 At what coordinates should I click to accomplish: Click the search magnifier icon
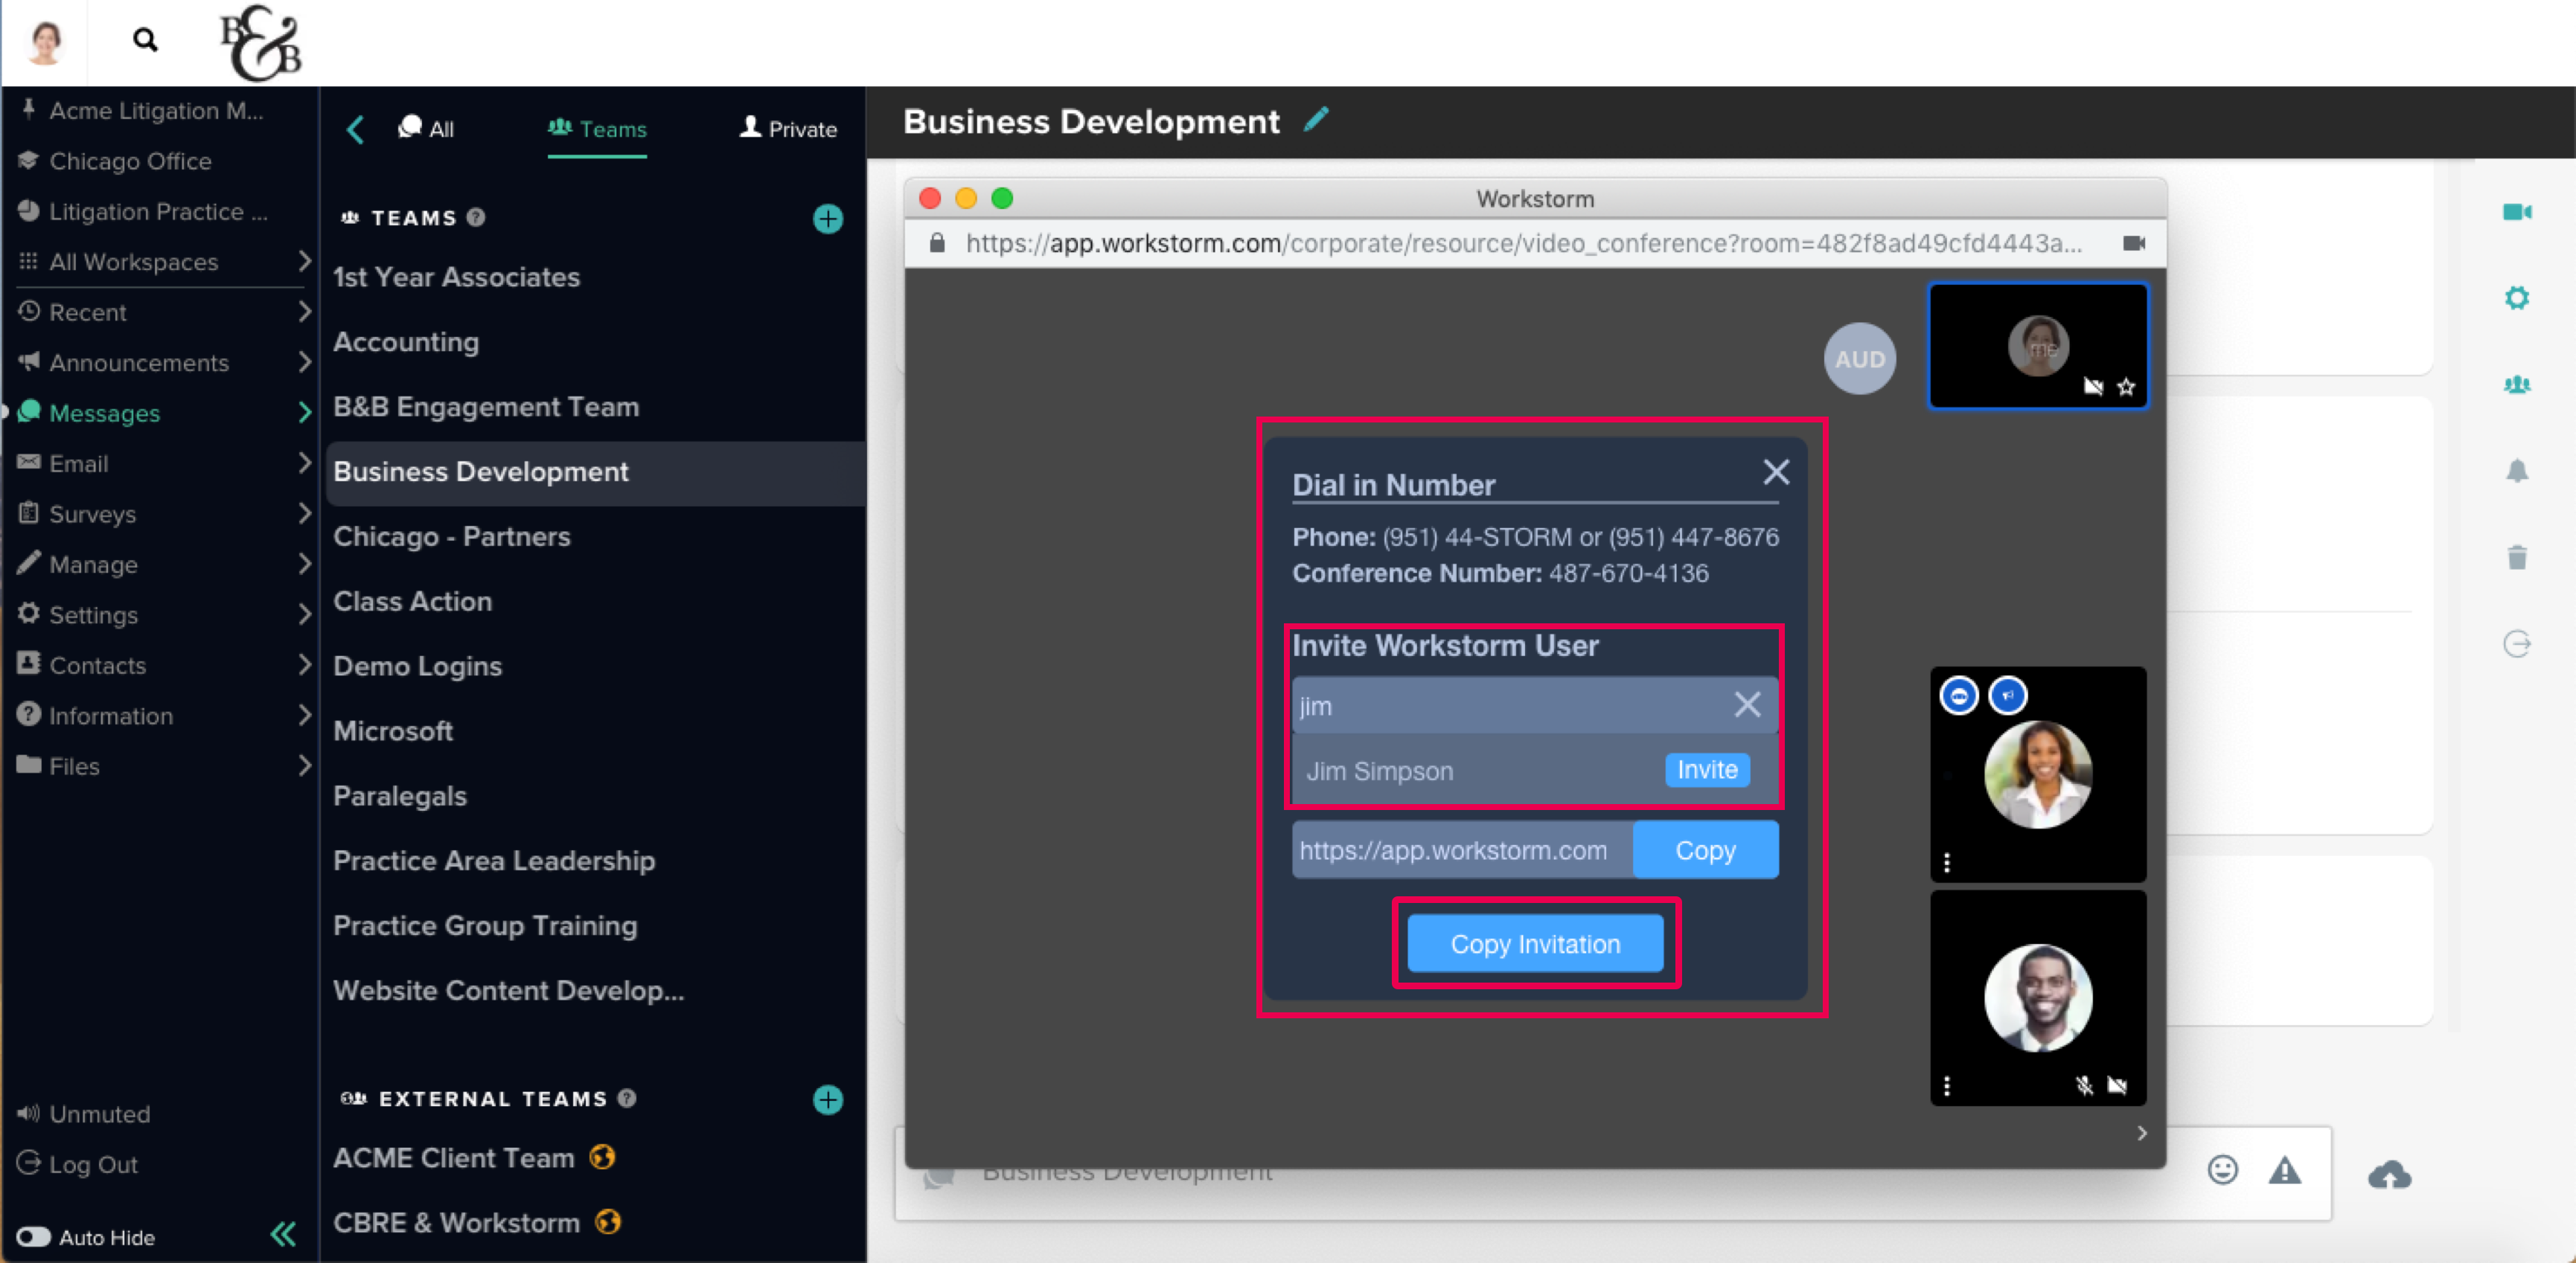(145, 40)
